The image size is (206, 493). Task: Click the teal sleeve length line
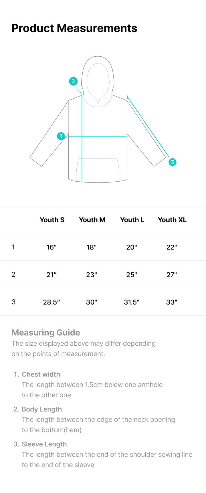[x=148, y=127]
